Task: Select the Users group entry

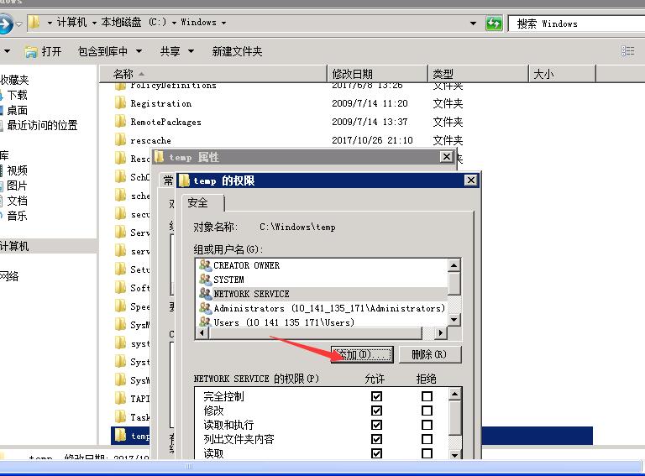Action: pyautogui.click(x=283, y=322)
